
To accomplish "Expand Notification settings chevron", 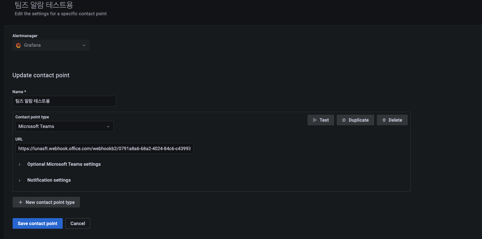I will (20, 180).
